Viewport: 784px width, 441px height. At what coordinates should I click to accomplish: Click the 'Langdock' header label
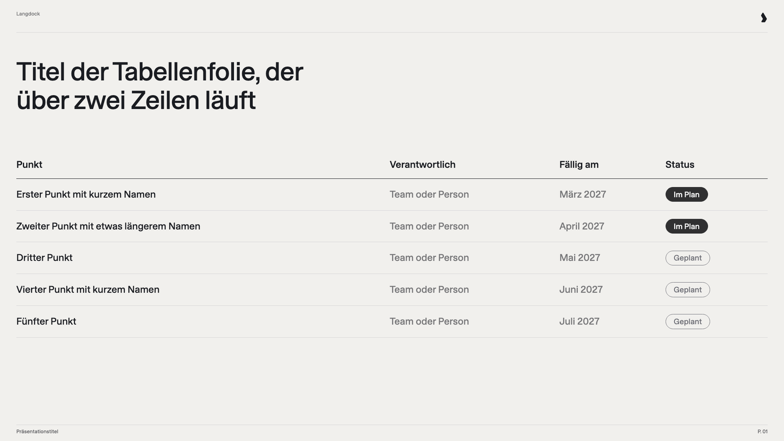coord(28,14)
